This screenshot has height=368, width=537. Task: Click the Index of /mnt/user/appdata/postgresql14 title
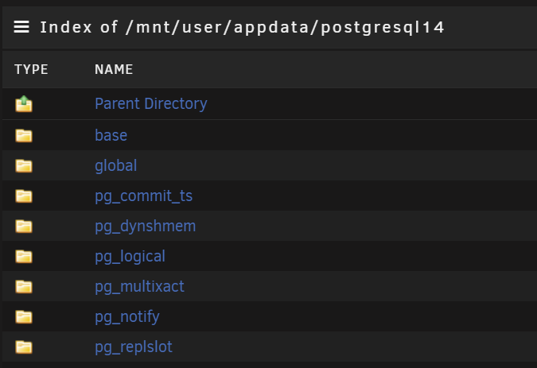[x=242, y=27]
